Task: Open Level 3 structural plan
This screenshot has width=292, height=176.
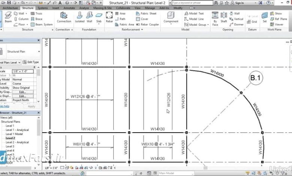Action: [10, 146]
